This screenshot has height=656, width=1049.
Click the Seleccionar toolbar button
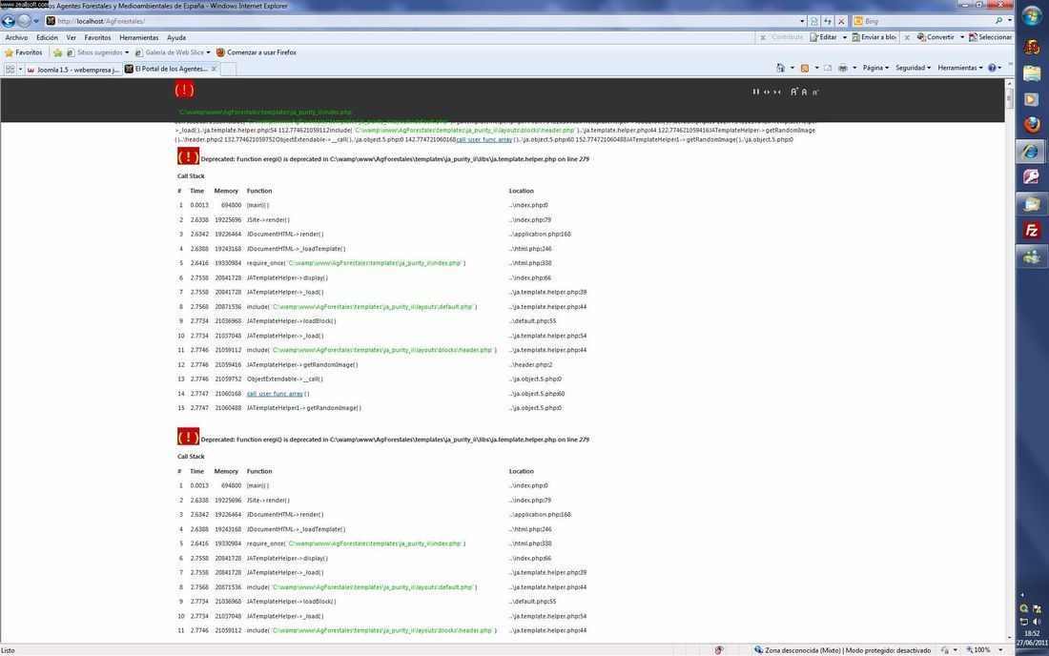click(990, 37)
